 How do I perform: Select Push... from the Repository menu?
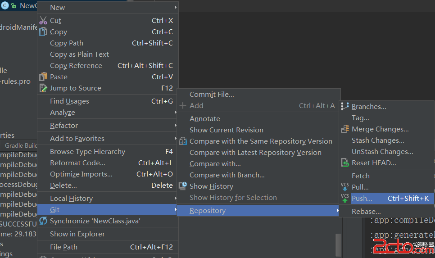tap(362, 199)
